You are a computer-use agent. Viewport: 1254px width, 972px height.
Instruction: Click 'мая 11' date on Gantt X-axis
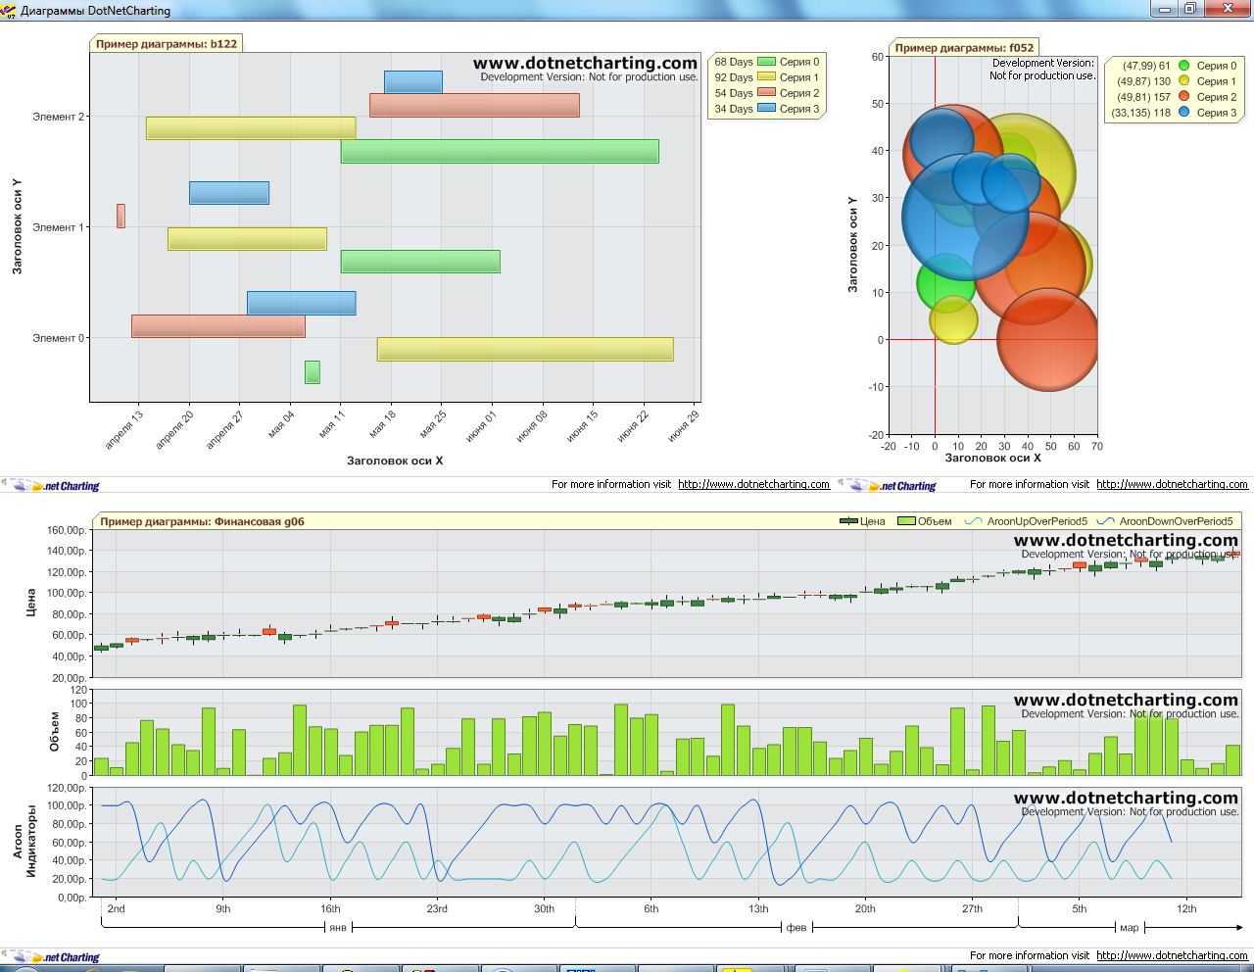331,424
